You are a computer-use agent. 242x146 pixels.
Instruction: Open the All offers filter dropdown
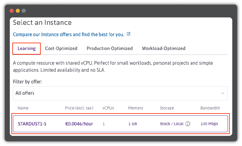tap(120, 93)
